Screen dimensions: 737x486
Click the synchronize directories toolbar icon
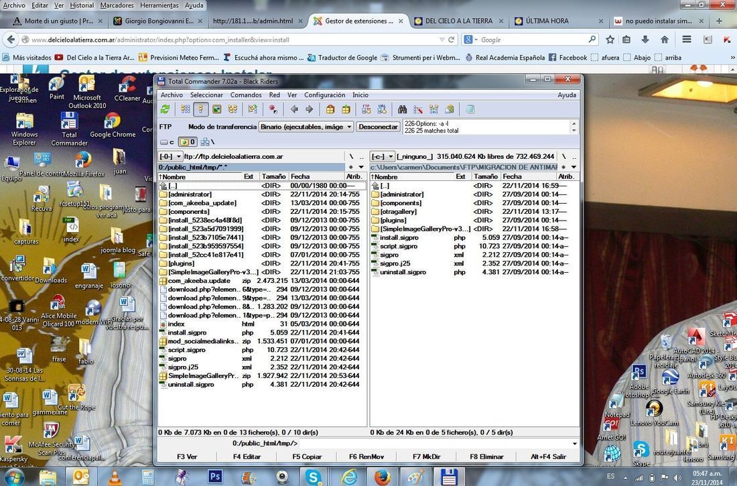coord(434,110)
